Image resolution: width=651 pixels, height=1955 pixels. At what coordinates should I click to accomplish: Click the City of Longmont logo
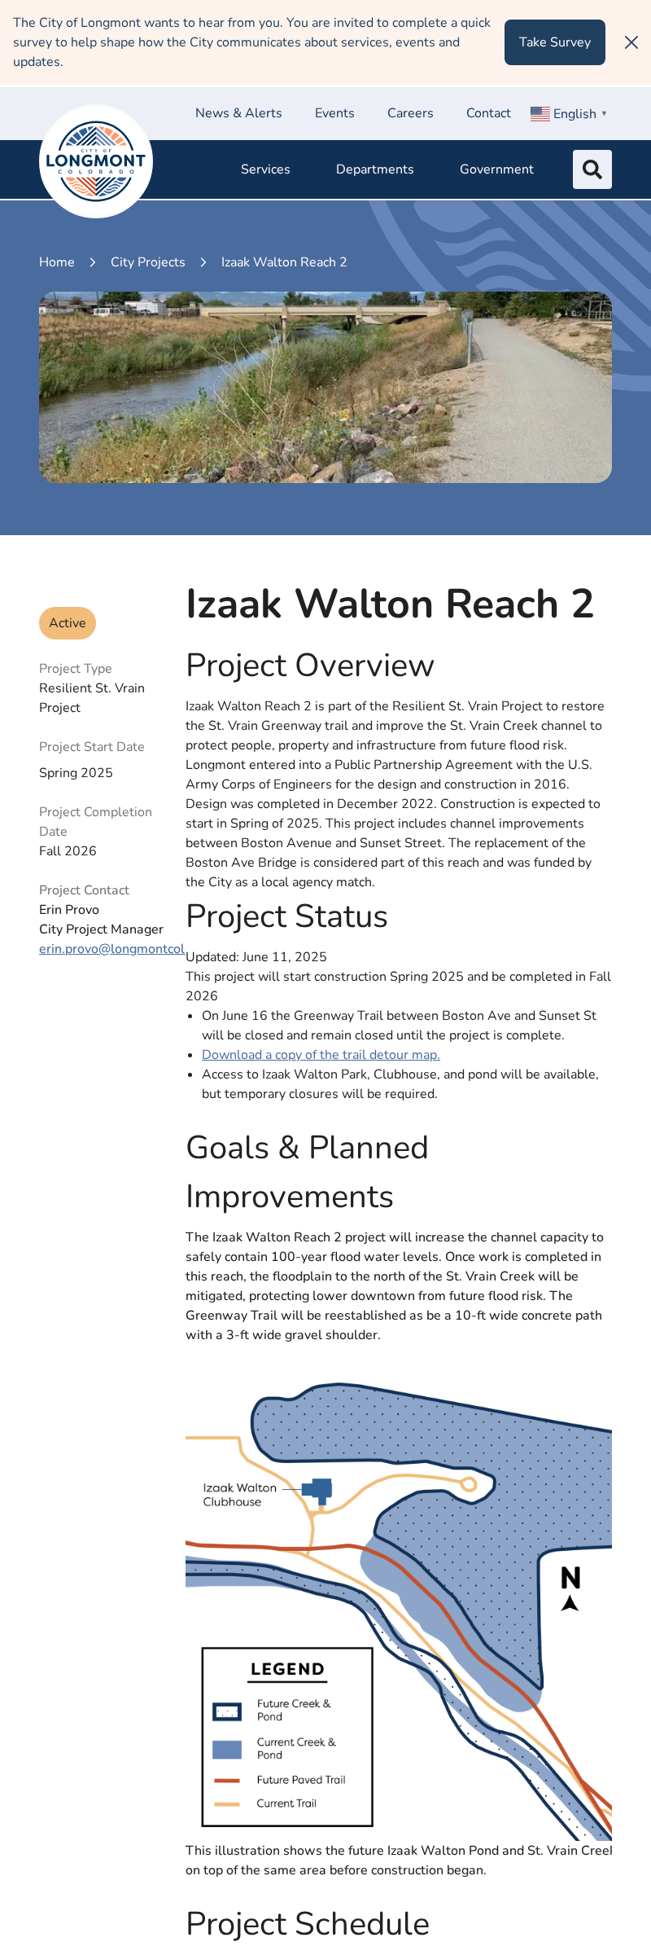pyautogui.click(x=96, y=161)
